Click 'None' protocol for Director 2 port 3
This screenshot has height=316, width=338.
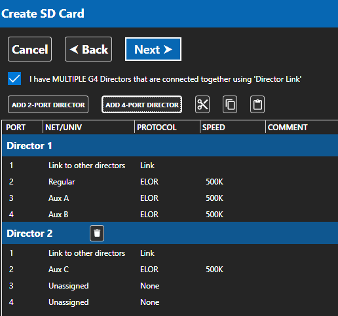pos(150,286)
